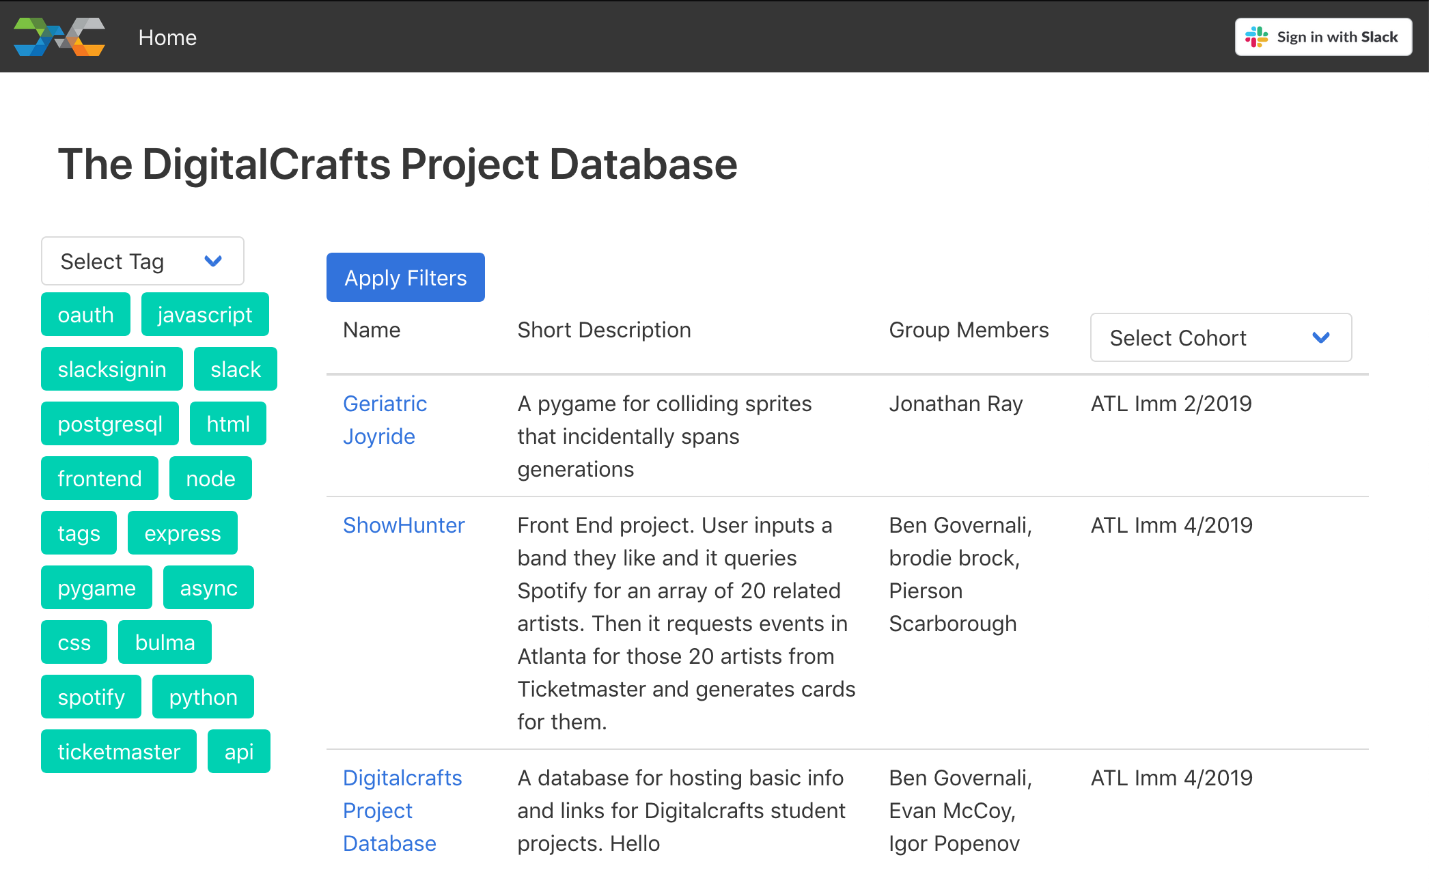Image resolution: width=1429 pixels, height=896 pixels.
Task: Click the Slack logo icon
Action: (1255, 37)
